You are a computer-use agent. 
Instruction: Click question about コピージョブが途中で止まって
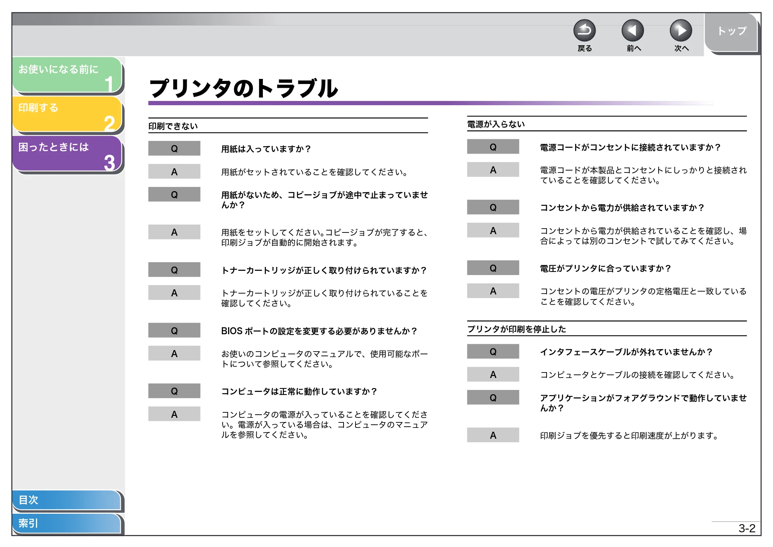pyautogui.click(x=324, y=200)
